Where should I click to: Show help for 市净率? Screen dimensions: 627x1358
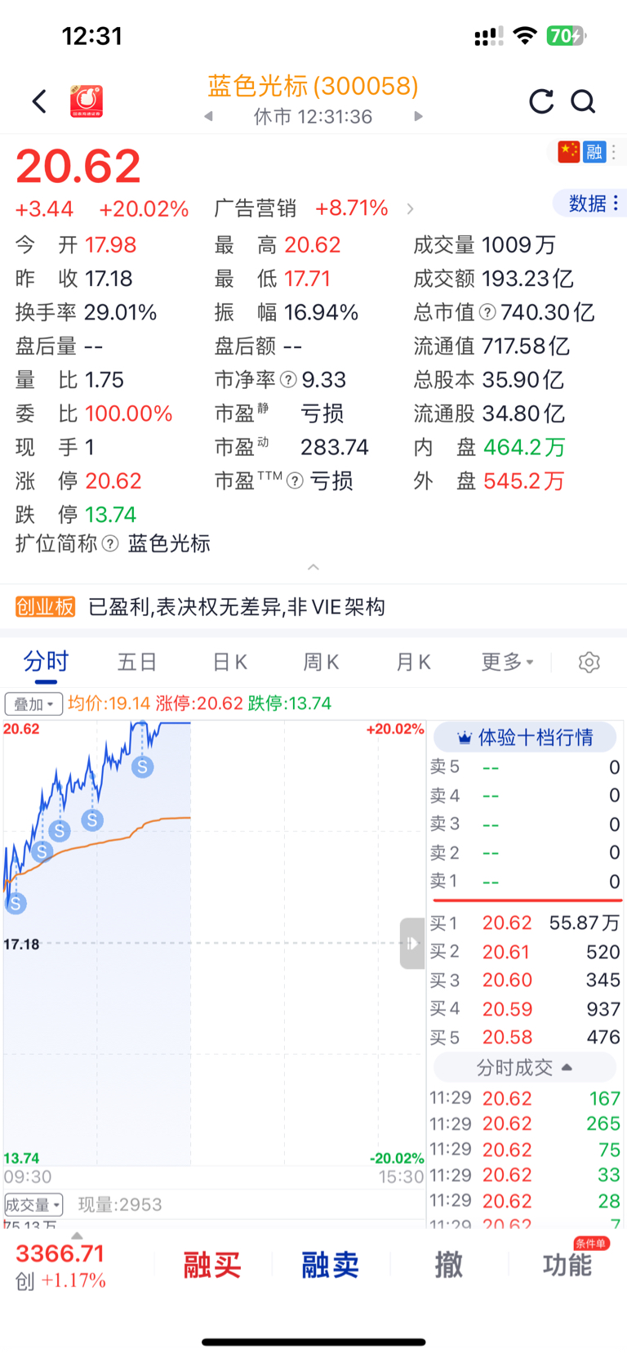click(x=288, y=380)
